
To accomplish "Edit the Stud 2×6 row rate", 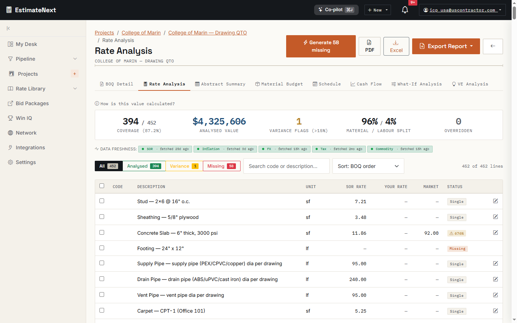I will coord(495,201).
